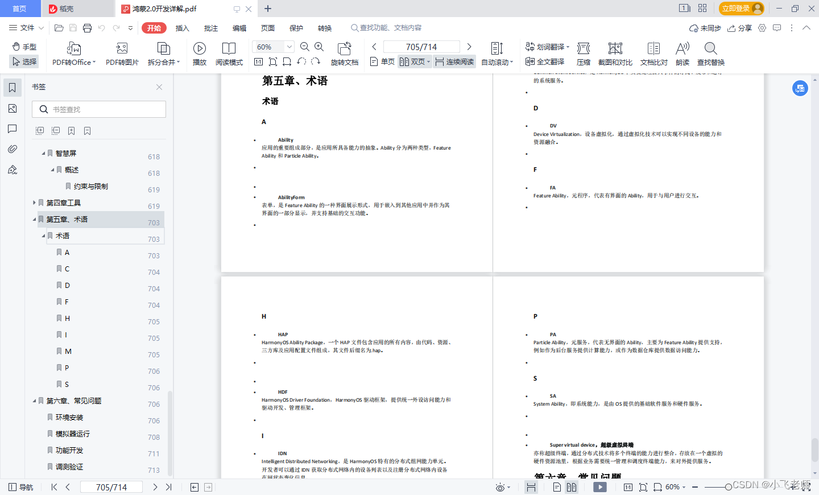This screenshot has height=495, width=819.
Task: Open the 保护 ribbon tab
Action: click(296, 28)
